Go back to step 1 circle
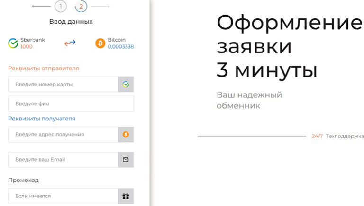364x206 pixels. (x=61, y=7)
